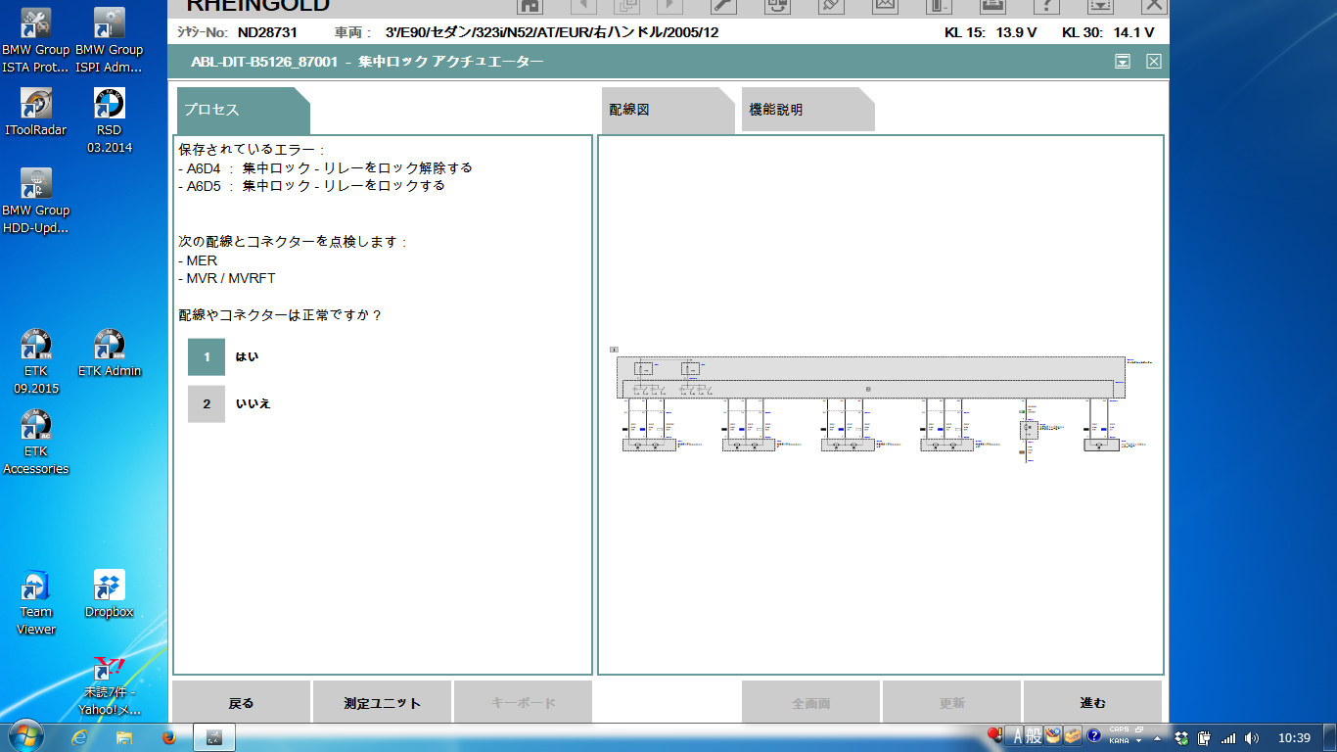The image size is (1337, 752).
Task: Click the 全画面 button
Action: (810, 703)
